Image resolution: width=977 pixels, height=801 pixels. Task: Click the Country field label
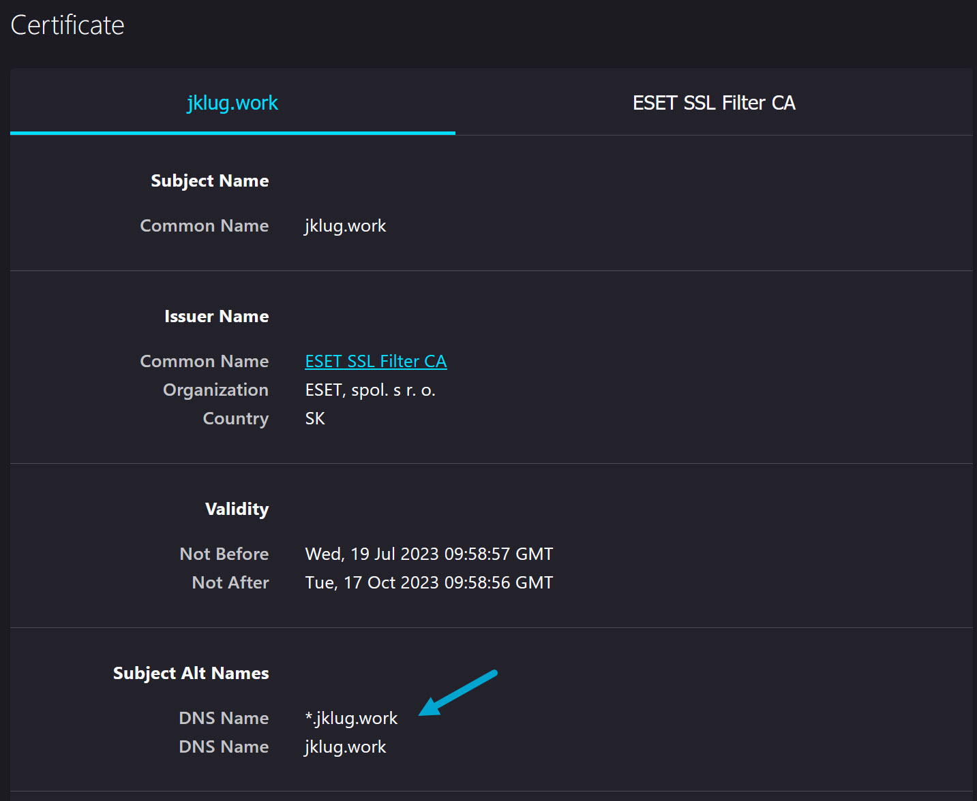tap(235, 418)
